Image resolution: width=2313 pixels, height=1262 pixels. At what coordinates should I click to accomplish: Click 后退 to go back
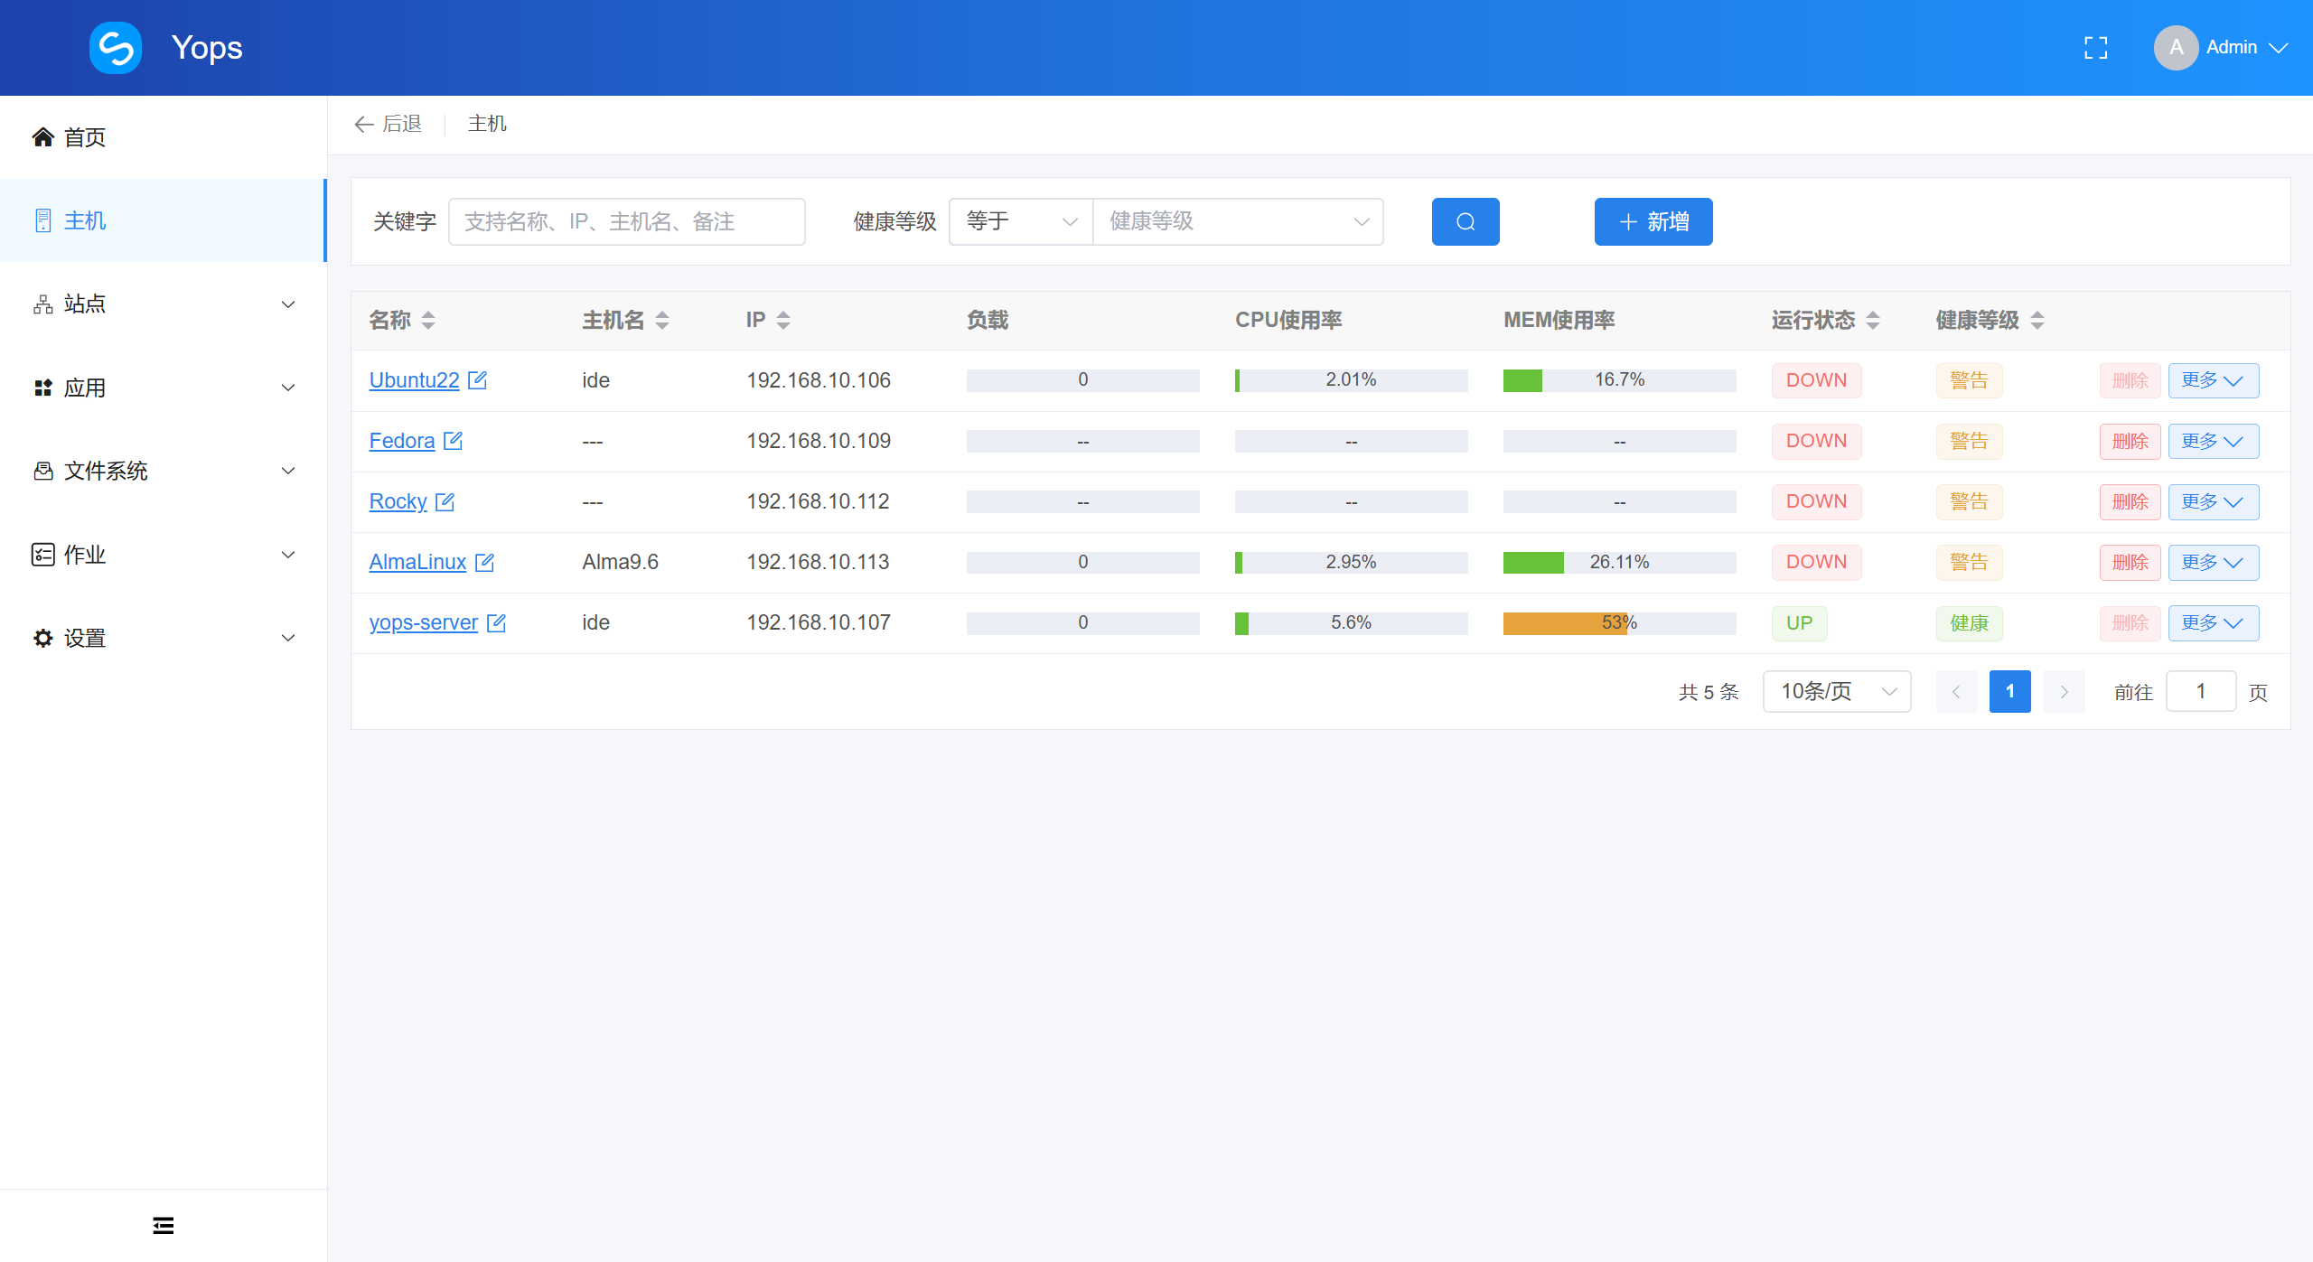[x=389, y=124]
